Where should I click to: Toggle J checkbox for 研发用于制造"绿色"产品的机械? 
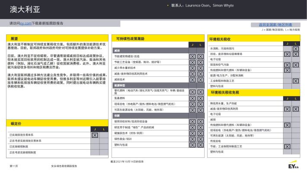click(x=192, y=127)
